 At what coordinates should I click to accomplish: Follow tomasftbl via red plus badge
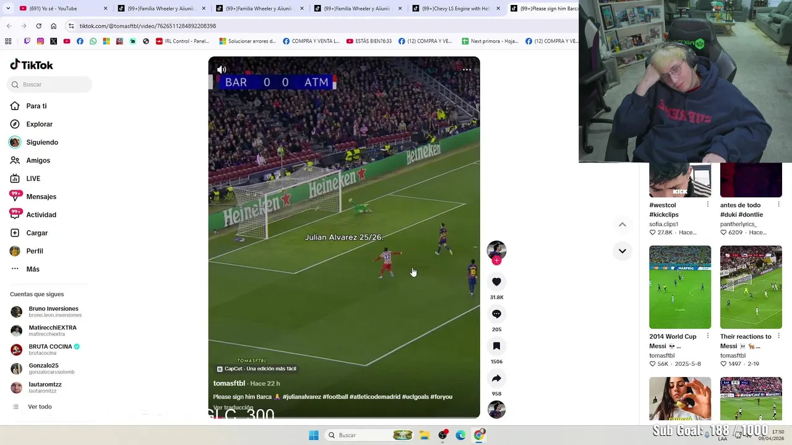pos(496,261)
